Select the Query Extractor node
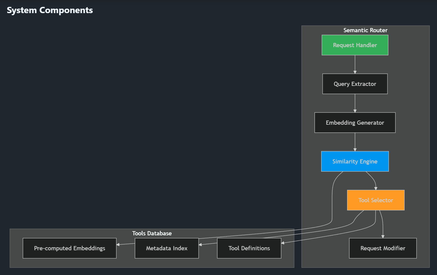The image size is (437, 275). tap(355, 84)
